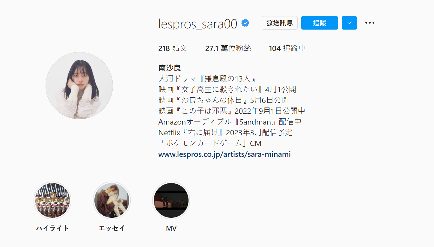
Task: Expand the suggested accounts chevron dropdown
Action: point(349,23)
